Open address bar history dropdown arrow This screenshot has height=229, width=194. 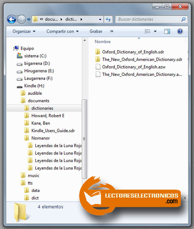click(x=100, y=19)
